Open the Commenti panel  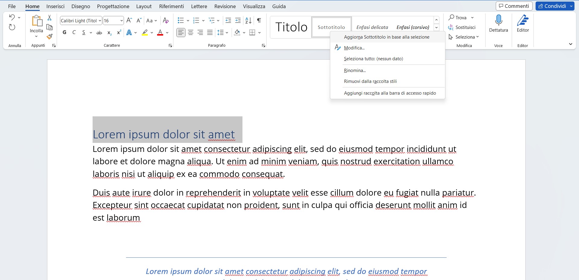514,6
